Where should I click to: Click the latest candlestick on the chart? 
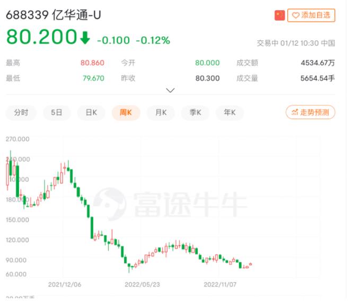(250, 264)
